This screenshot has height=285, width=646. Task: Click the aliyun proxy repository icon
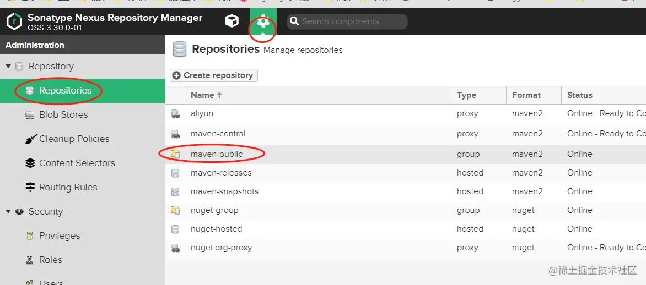pyautogui.click(x=175, y=114)
